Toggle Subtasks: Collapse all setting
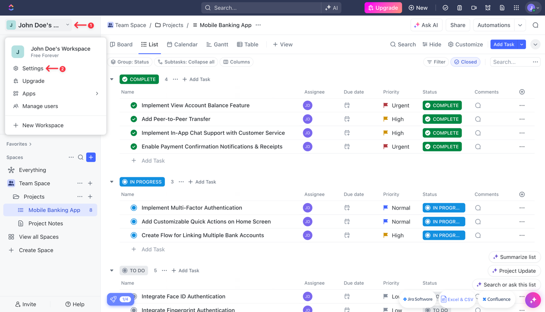This screenshot has height=312, width=545. click(186, 62)
